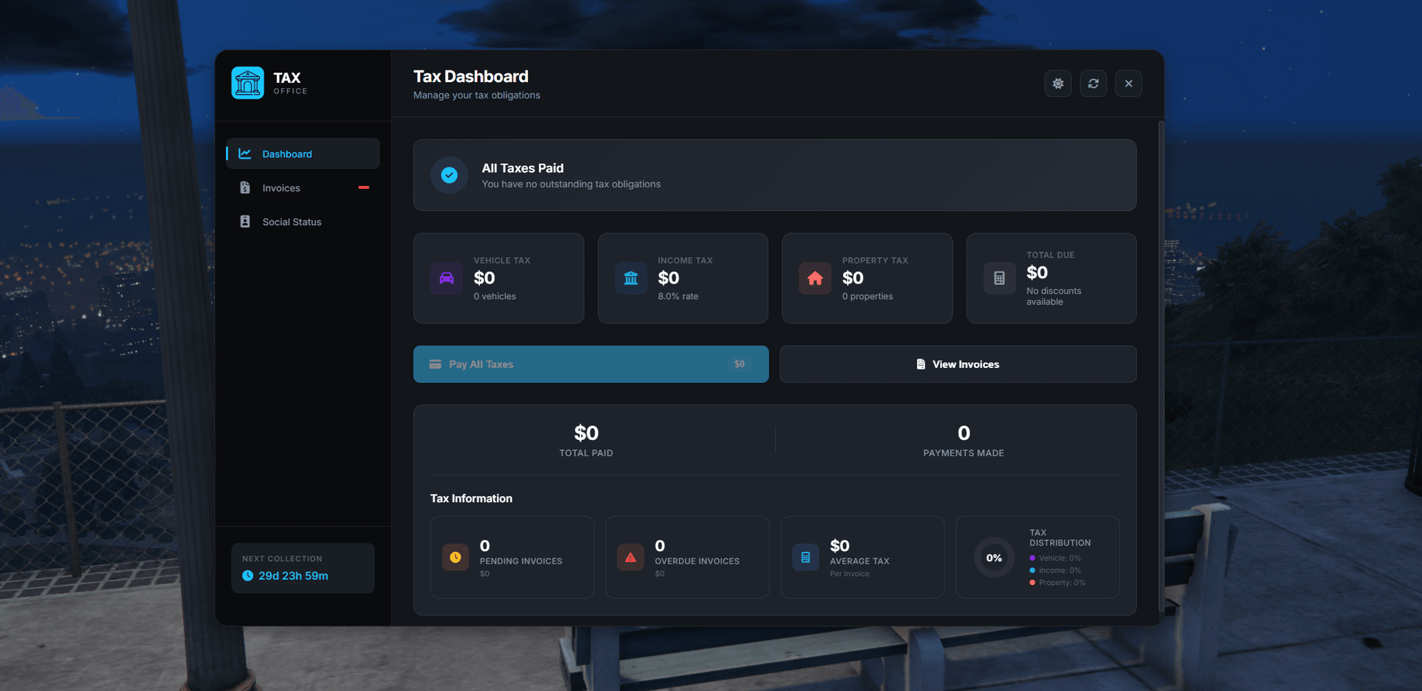Select the Dashboard sidebar item
This screenshot has height=691, width=1422.
coord(303,154)
